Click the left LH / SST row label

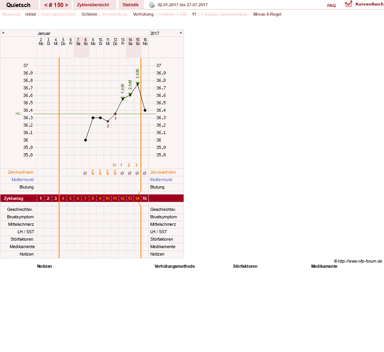tap(26, 232)
